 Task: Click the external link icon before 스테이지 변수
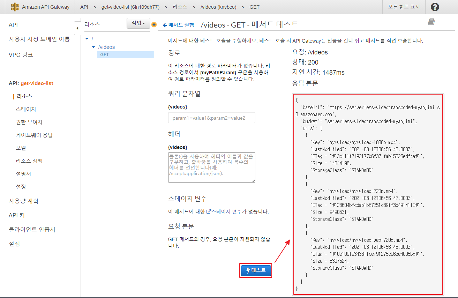(x=209, y=211)
